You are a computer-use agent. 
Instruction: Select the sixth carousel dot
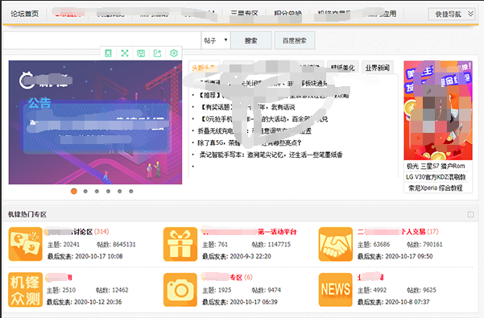point(131,192)
